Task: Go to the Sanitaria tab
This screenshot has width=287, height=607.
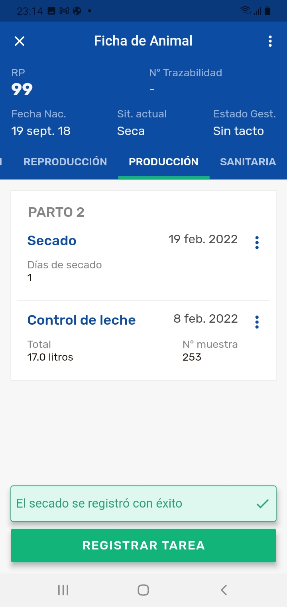Action: pos(248,162)
